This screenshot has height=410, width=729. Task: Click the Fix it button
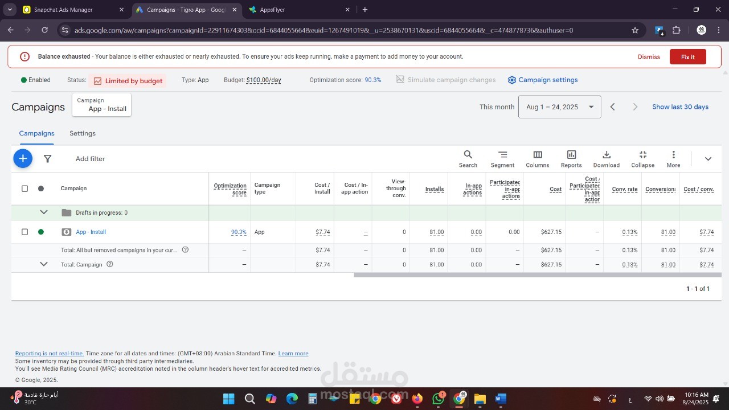tap(688, 57)
